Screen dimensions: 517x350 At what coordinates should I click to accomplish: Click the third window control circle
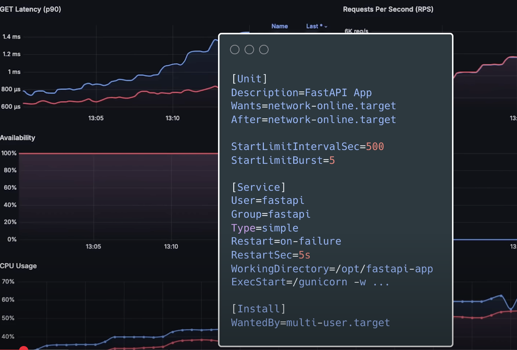coord(264,50)
